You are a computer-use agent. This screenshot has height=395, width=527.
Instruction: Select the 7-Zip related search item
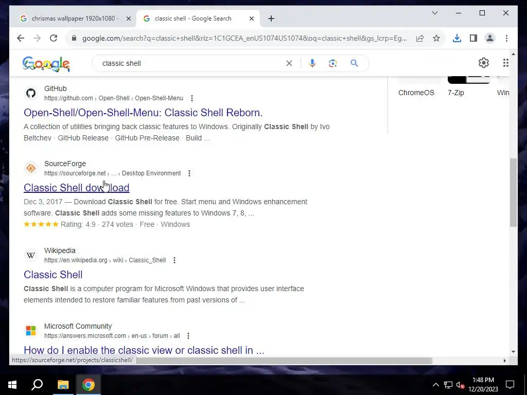coord(456,93)
